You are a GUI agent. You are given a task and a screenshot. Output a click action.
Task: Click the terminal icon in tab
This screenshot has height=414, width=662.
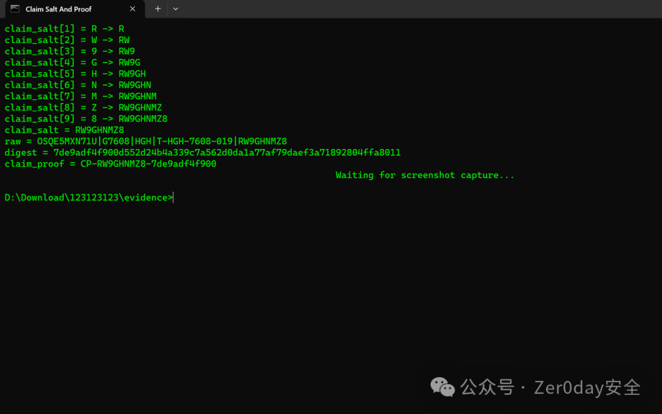point(15,9)
